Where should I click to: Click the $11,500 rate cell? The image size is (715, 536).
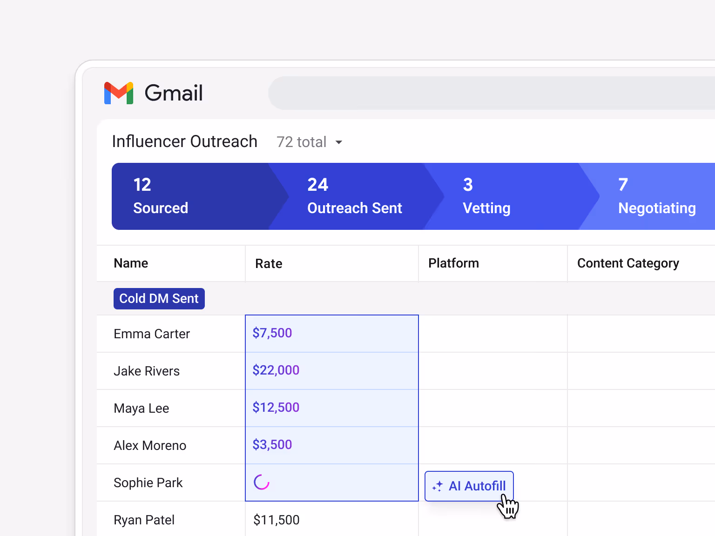pos(332,519)
